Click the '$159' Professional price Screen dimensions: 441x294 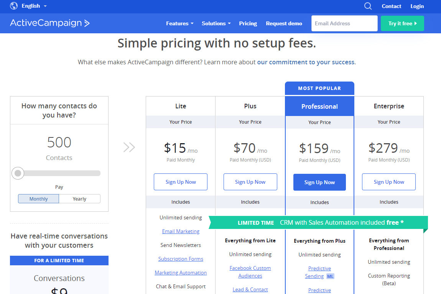point(314,148)
